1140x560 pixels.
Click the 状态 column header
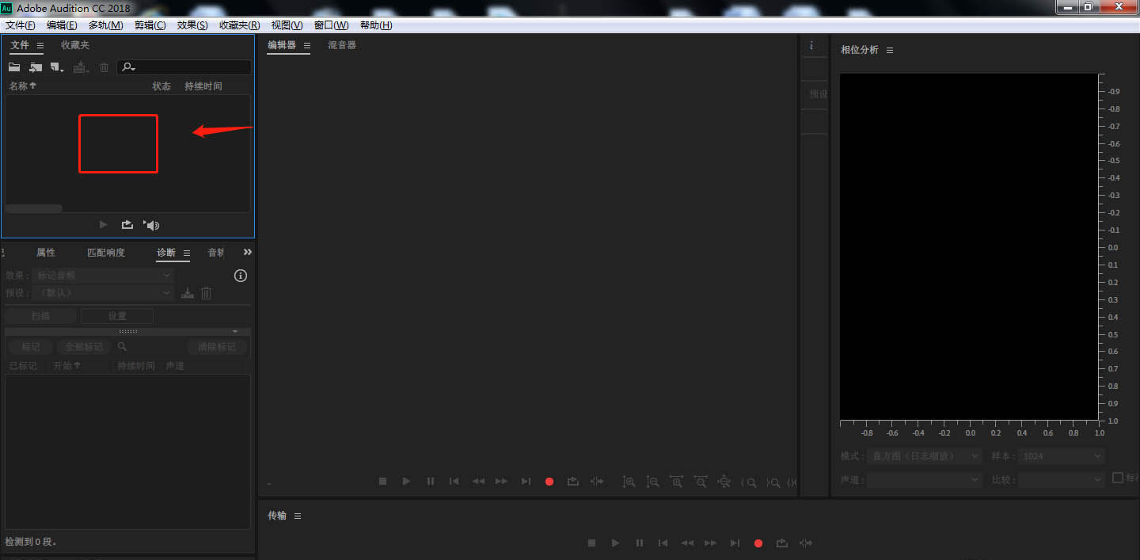point(161,86)
